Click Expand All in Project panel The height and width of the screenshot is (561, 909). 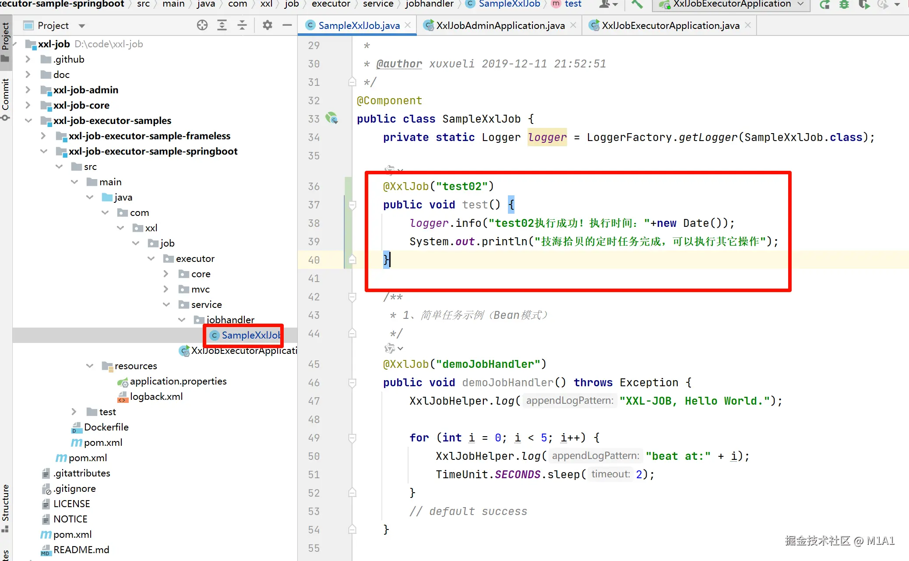[222, 25]
